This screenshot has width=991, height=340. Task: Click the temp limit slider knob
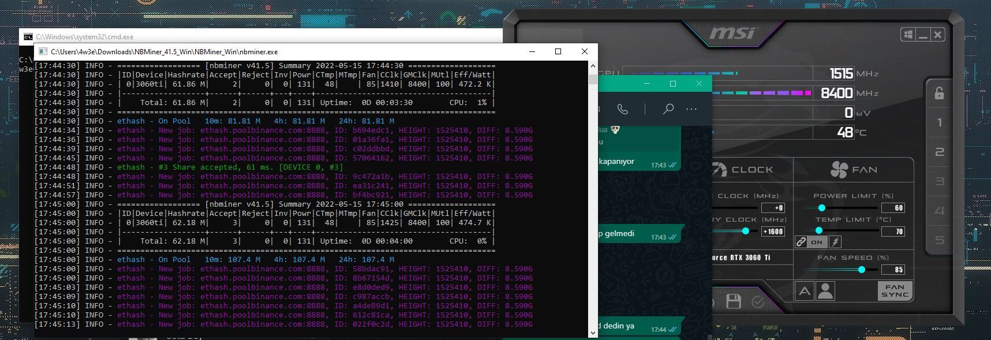pos(818,231)
